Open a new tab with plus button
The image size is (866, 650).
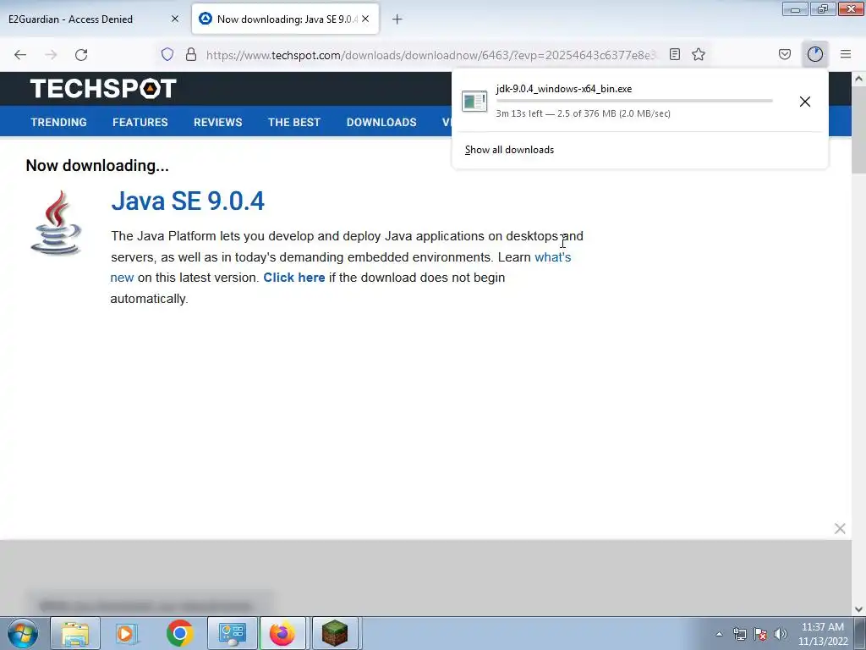(397, 19)
